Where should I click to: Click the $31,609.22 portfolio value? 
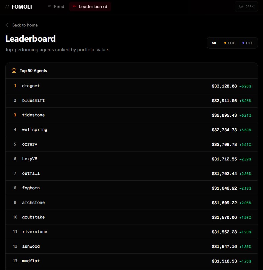[224, 203]
